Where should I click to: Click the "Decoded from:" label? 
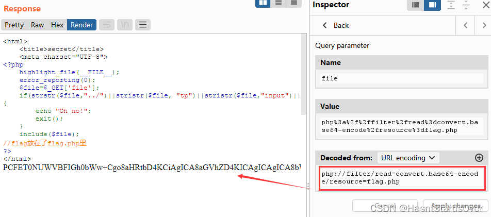[346, 158]
